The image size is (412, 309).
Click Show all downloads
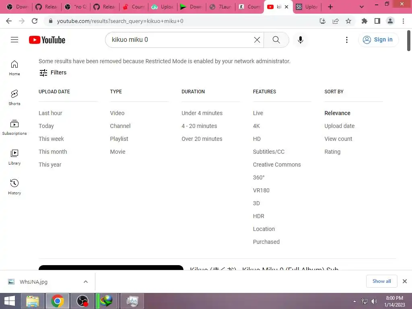coord(381,281)
